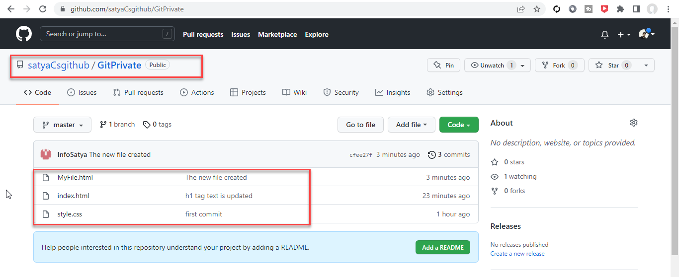Screen dimensions: 679x277
Task: Pin the repository to your profile
Action: pos(444,66)
